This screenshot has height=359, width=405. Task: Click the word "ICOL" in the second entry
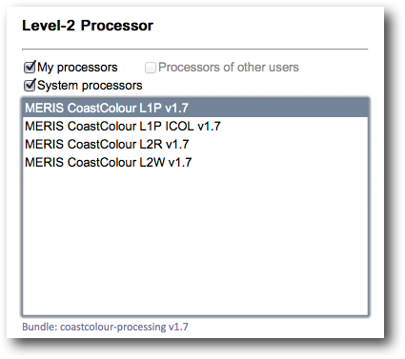pos(179,127)
